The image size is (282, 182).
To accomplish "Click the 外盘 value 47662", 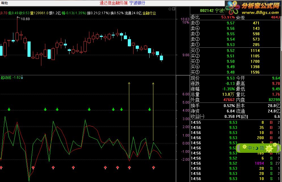I will pyautogui.click(x=229, y=100).
